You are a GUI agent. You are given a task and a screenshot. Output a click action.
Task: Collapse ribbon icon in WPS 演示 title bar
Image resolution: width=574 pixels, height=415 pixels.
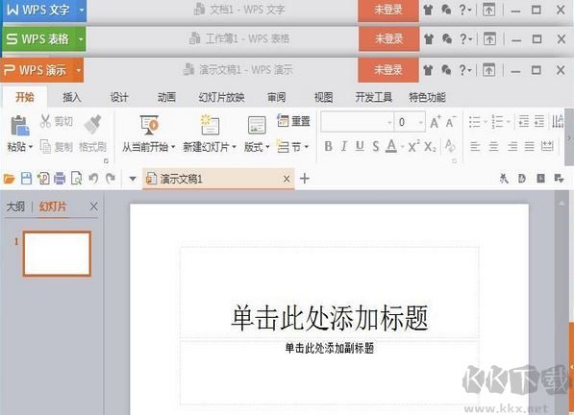pos(489,70)
